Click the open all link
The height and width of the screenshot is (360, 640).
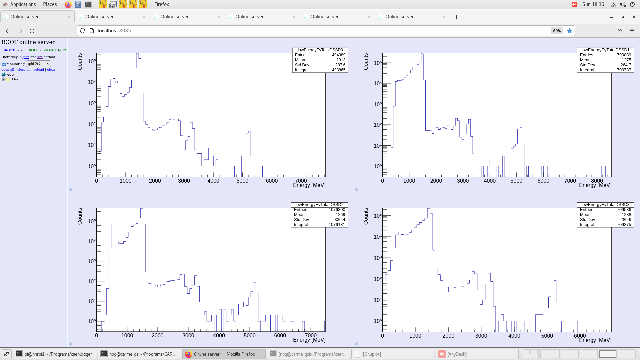coord(7,69)
